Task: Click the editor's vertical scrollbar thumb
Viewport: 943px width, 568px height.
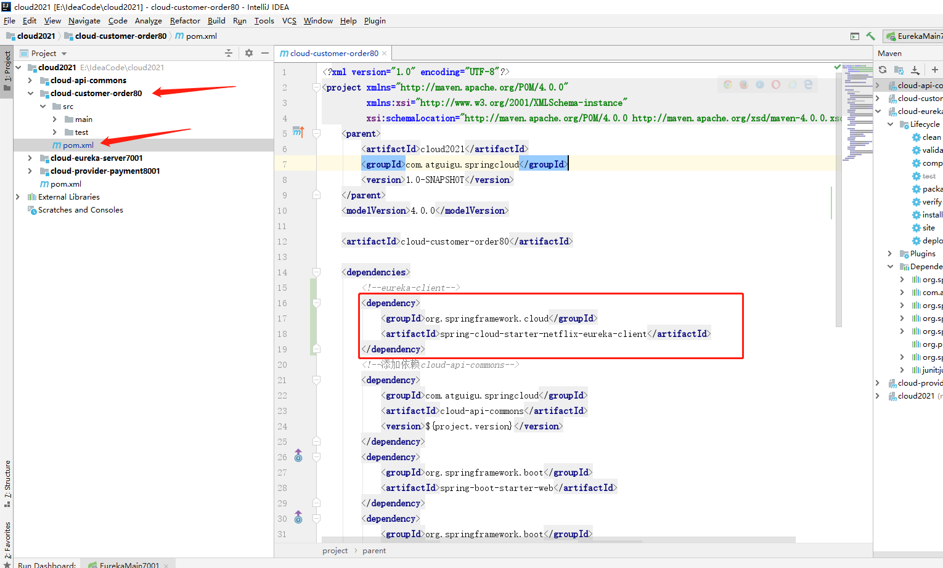Action: point(839,200)
